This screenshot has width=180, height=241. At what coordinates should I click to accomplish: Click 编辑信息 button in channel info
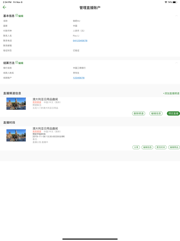(156, 113)
